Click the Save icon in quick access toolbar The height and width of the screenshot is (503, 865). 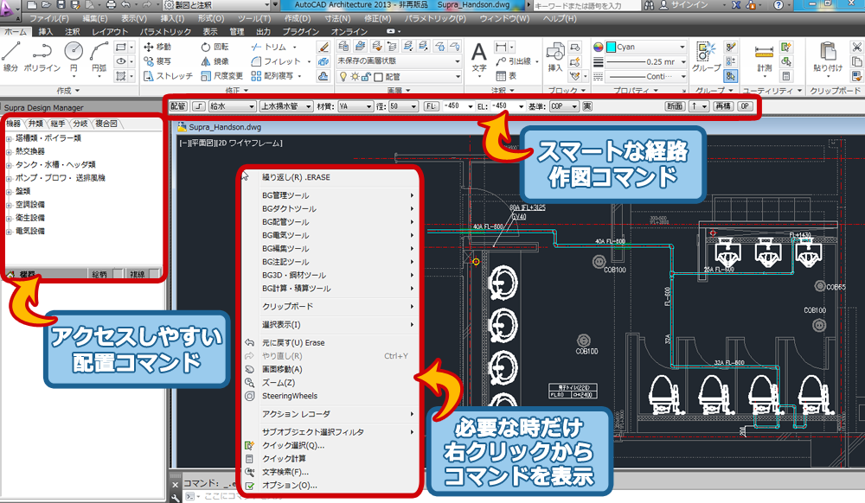[61, 5]
